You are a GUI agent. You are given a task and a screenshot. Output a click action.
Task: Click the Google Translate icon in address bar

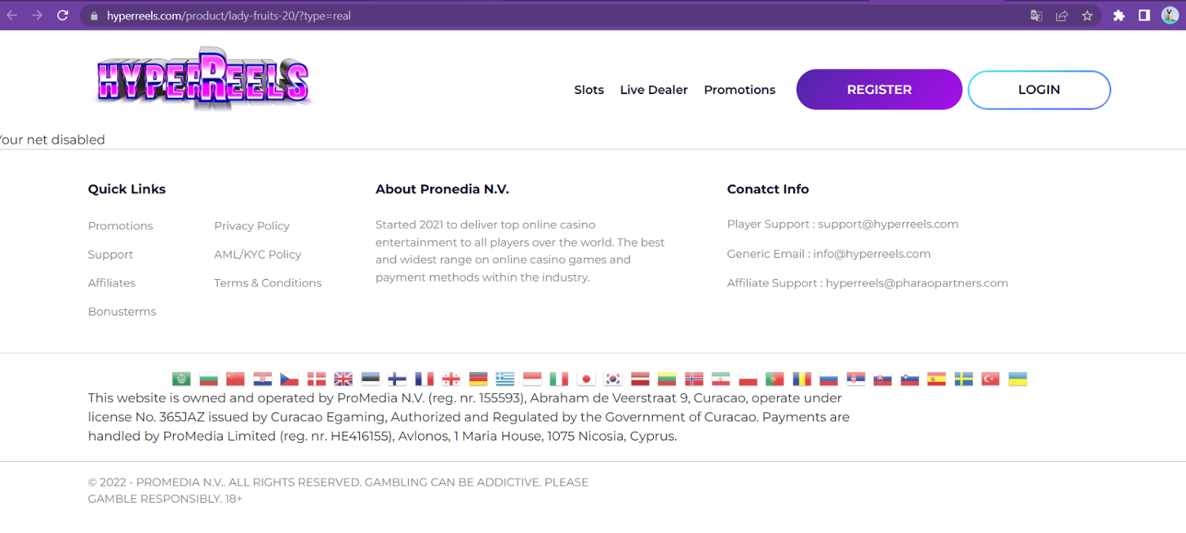[x=1036, y=16]
